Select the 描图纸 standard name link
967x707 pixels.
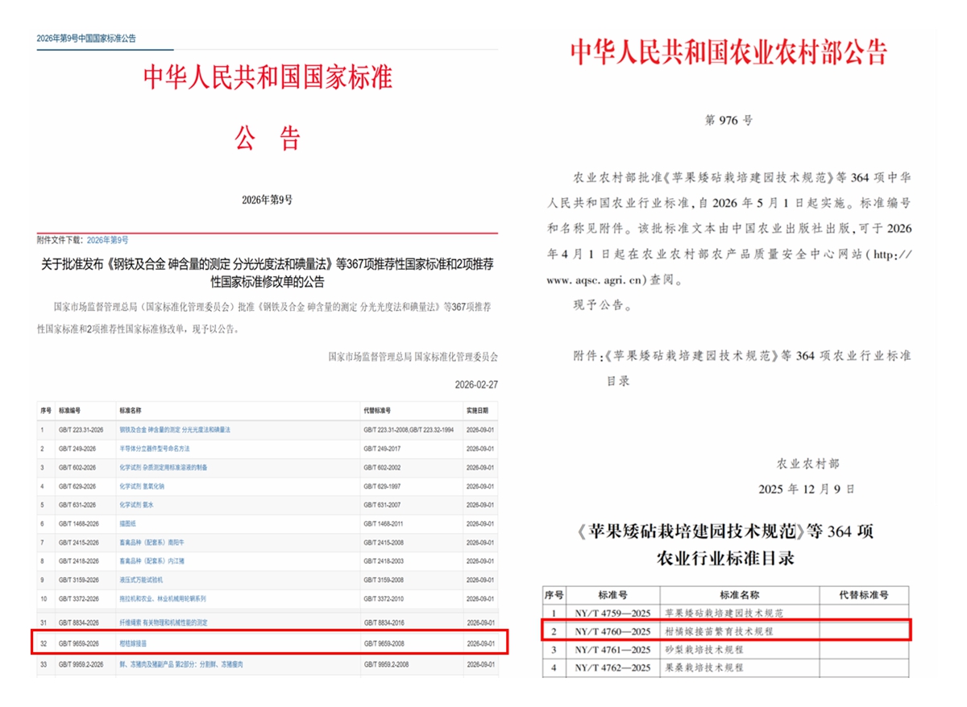point(128,523)
